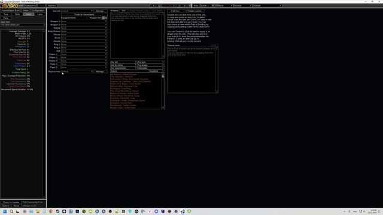
Task: Click the stats panel scrollbar
Action: pyautogui.click(x=44, y=114)
